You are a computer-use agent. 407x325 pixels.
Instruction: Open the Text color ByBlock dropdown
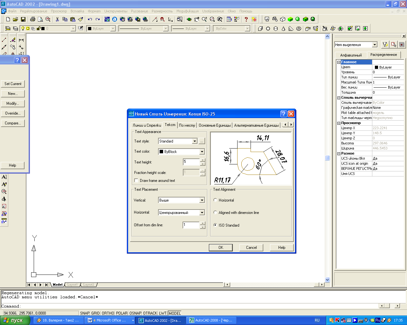click(x=202, y=152)
